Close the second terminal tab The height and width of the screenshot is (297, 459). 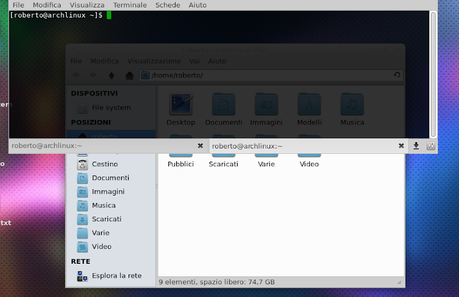pyautogui.click(x=401, y=146)
